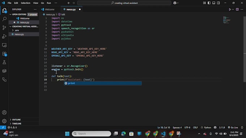Open the File menu
The width and height of the screenshot is (246, 138).
point(9,3)
